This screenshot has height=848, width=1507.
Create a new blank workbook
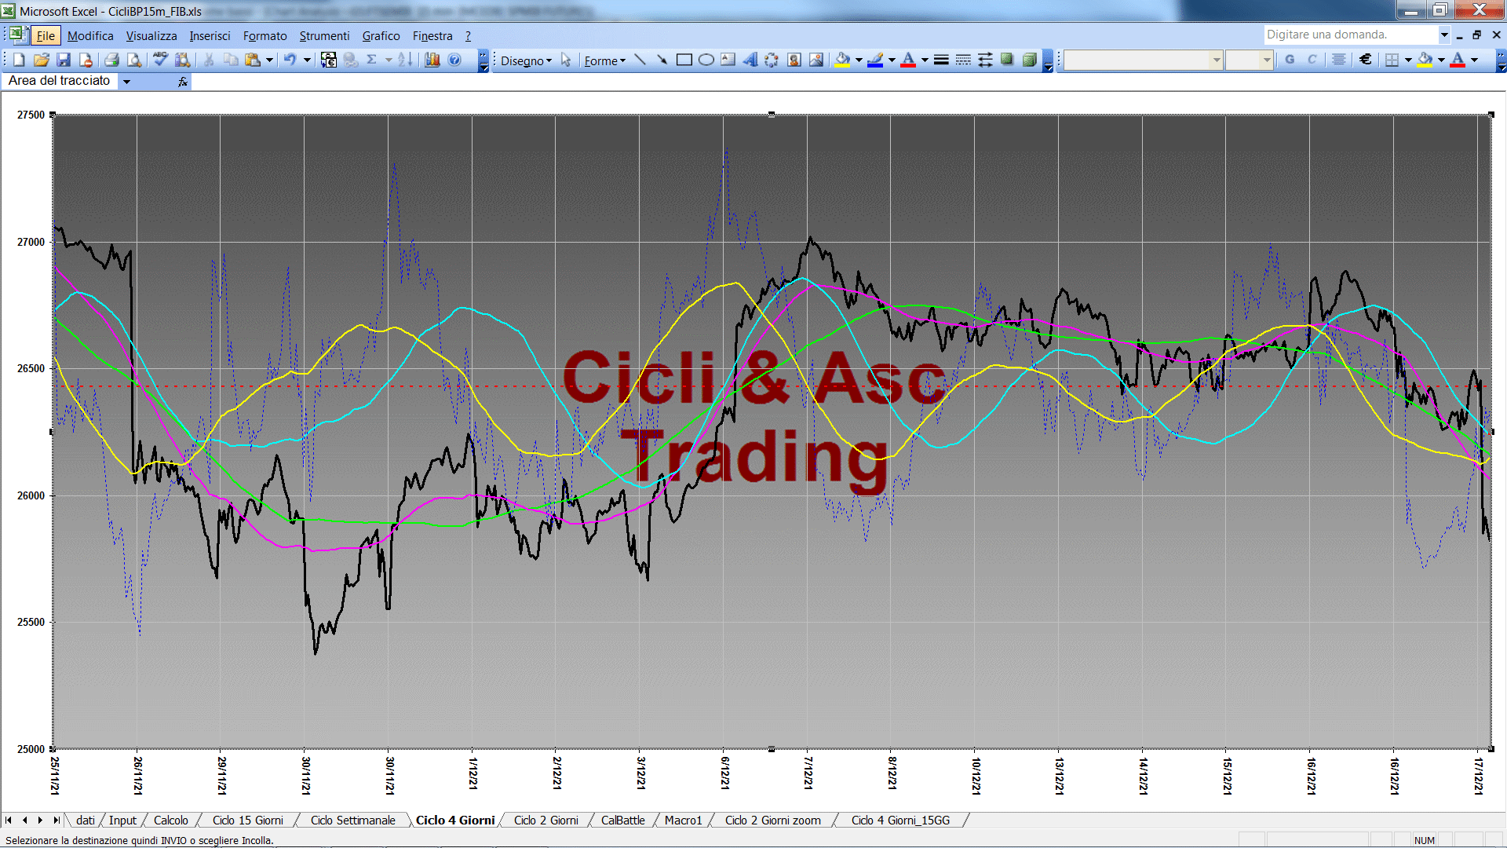(19, 60)
